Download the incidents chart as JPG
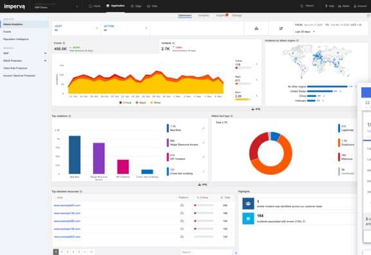This screenshot has width=371, height=255. pyautogui.click(x=255, y=109)
